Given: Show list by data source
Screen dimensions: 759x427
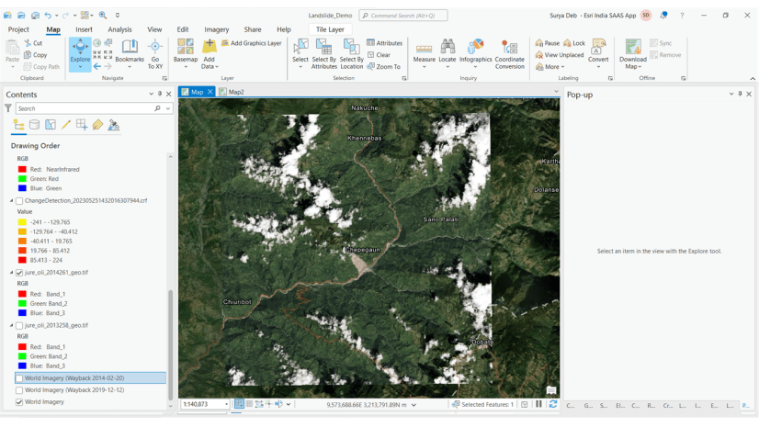Looking at the screenshot, I should pos(34,125).
